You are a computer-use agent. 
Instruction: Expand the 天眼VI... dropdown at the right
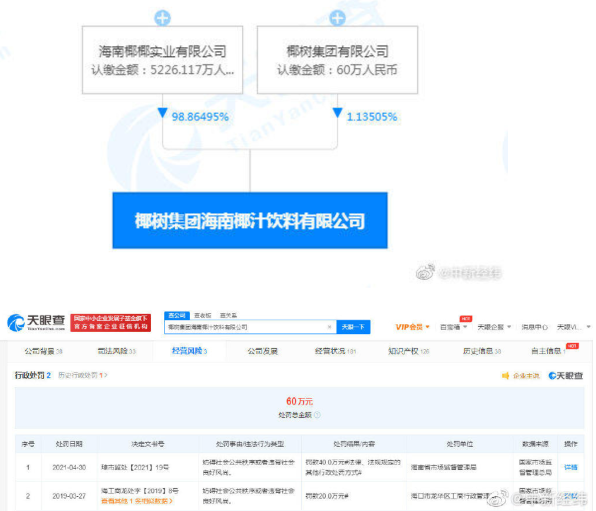coord(573,327)
